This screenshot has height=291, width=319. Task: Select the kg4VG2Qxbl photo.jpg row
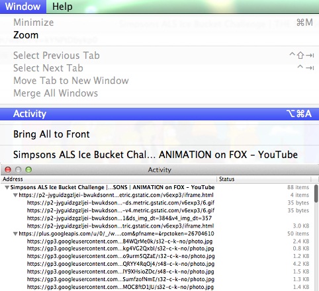coord(157,249)
